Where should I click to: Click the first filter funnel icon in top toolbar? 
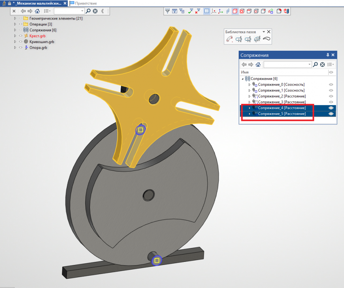click(x=167, y=11)
